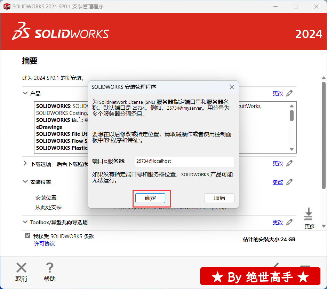Click the summary page scroll-up arrow
The width and height of the screenshot is (327, 289).
324,78
